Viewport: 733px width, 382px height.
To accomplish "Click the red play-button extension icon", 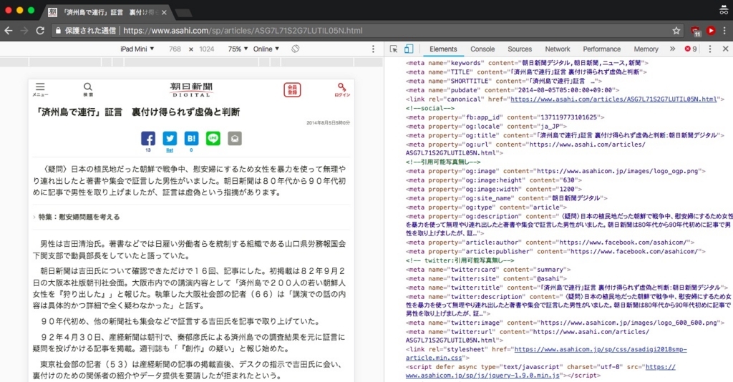I will pyautogui.click(x=711, y=30).
